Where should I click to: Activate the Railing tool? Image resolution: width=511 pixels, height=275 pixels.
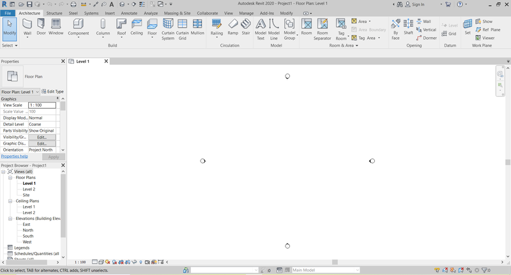pos(217,27)
